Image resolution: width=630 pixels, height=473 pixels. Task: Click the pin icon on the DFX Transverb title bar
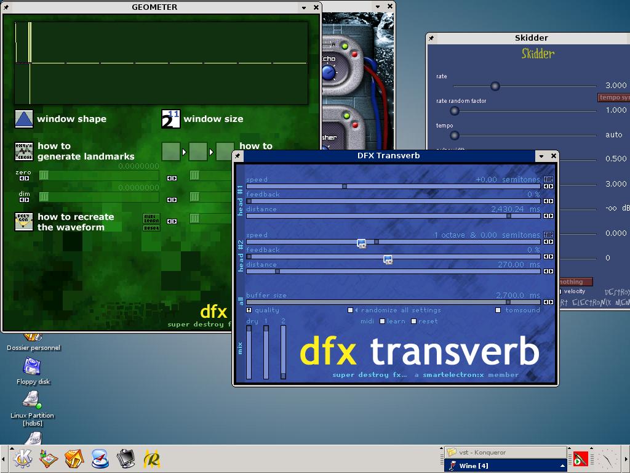(x=237, y=156)
